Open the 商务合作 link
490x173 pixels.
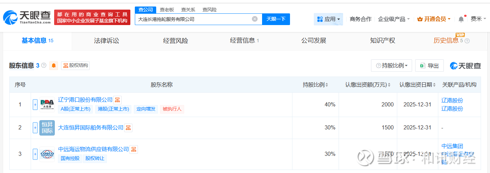click(x=361, y=19)
